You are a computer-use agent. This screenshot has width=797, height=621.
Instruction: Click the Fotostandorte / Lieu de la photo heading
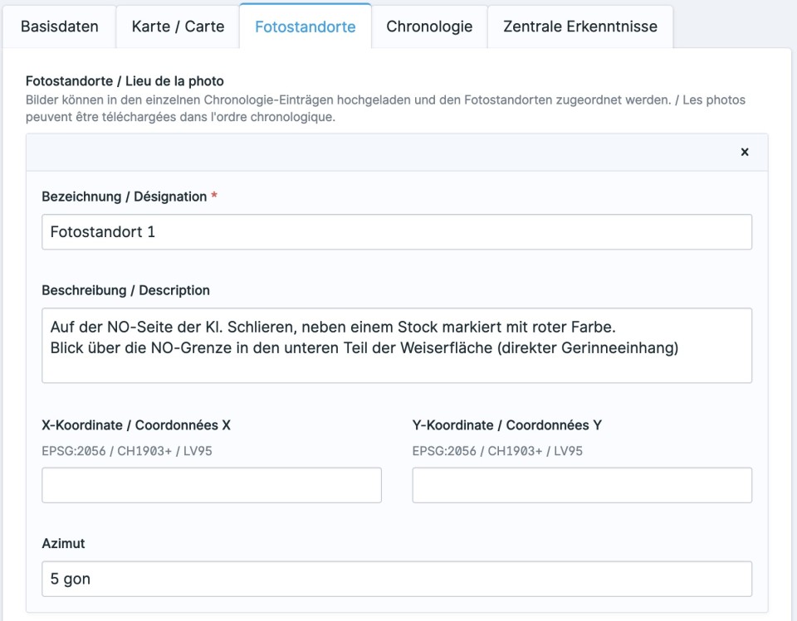[x=125, y=81]
